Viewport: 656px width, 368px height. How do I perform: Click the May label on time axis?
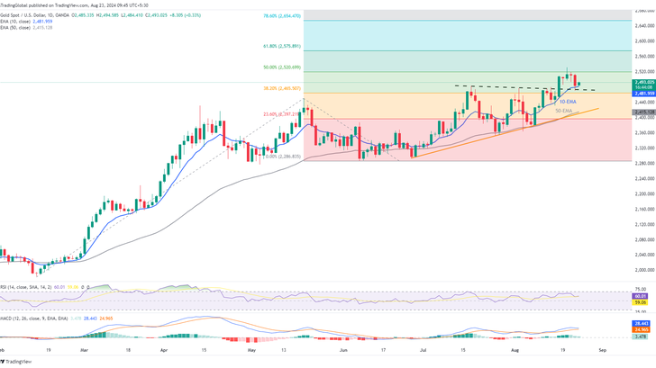(x=251, y=351)
